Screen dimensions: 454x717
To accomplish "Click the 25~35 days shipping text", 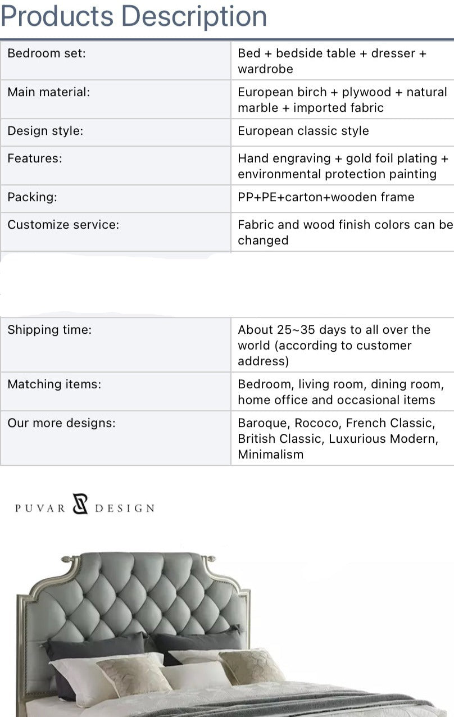I will tap(334, 345).
